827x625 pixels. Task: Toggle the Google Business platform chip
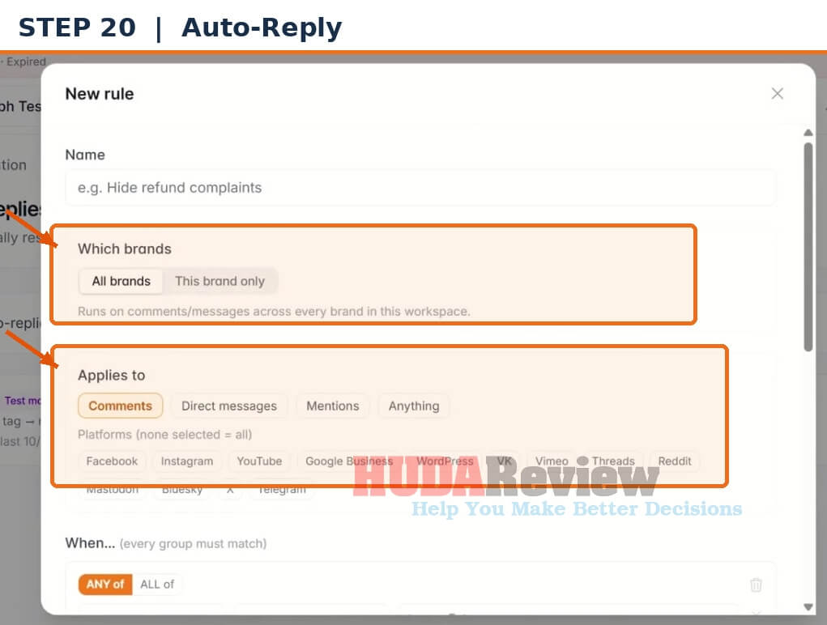349,461
